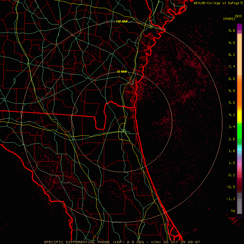Click the 1.0 value on the scale

click(x=232, y=163)
